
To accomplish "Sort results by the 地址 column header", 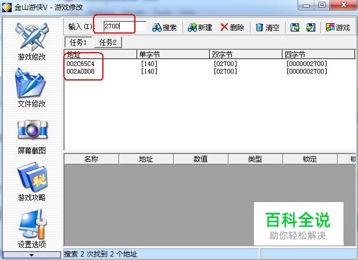I will click(x=100, y=54).
